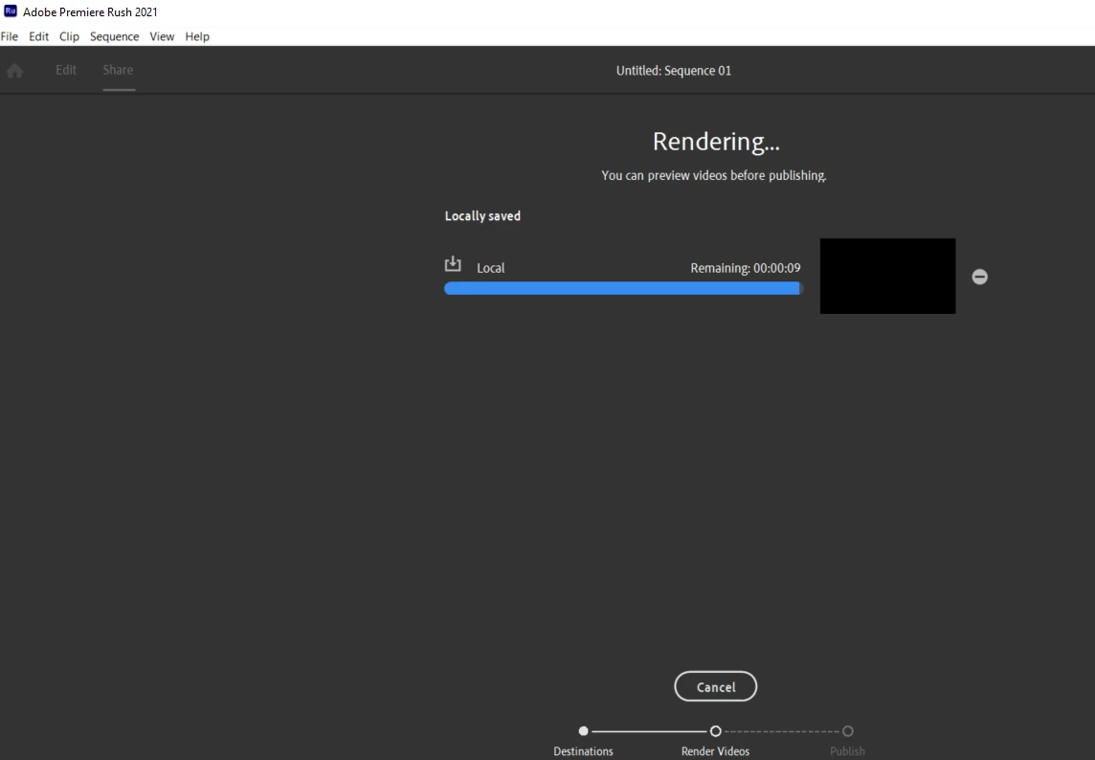The image size is (1095, 760).
Task: Click the Destinations label
Action: [583, 751]
